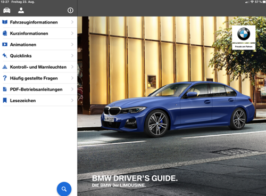Screen dimensions: 266x196
Task: Open Häufig gestellte Fragen menu entry
Action: 38,78
